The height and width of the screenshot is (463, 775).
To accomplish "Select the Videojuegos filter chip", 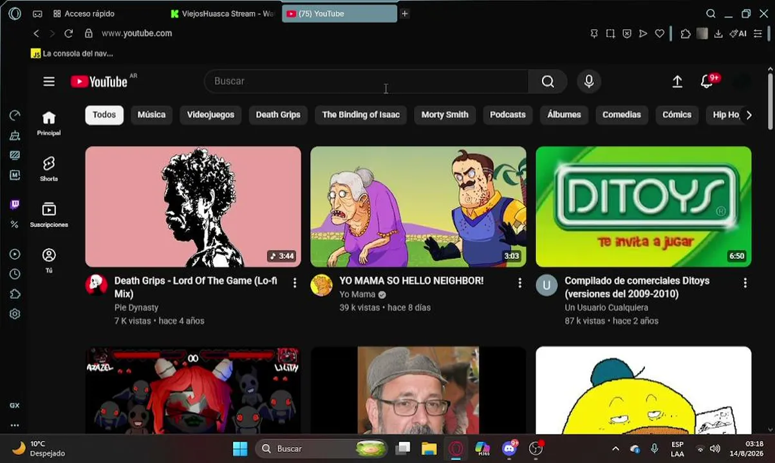I will click(210, 115).
